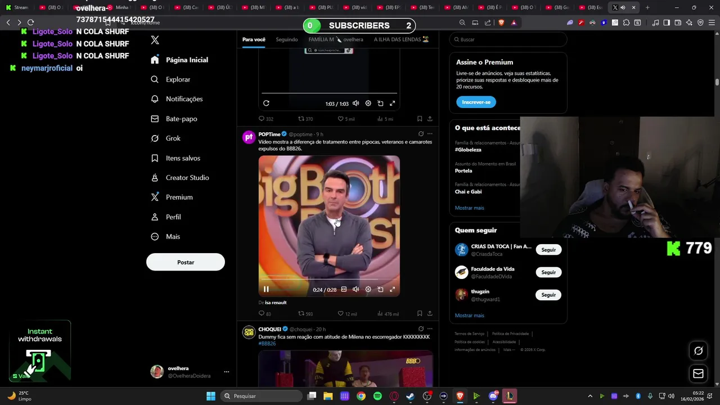Enter fullscreen on the POPTime video
Viewport: 720px width, 405px height.
coord(393,290)
